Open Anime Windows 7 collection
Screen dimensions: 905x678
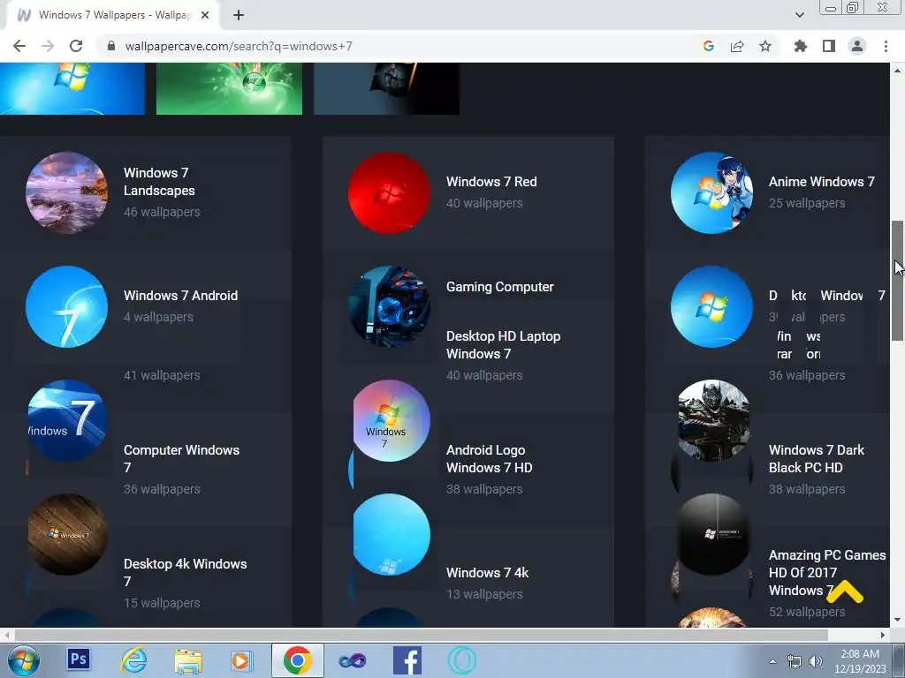(x=821, y=182)
